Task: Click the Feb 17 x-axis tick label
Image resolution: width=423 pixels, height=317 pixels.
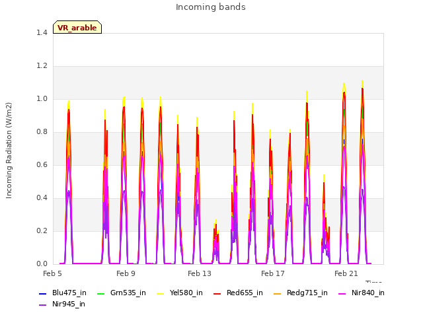Action: pos(273,273)
